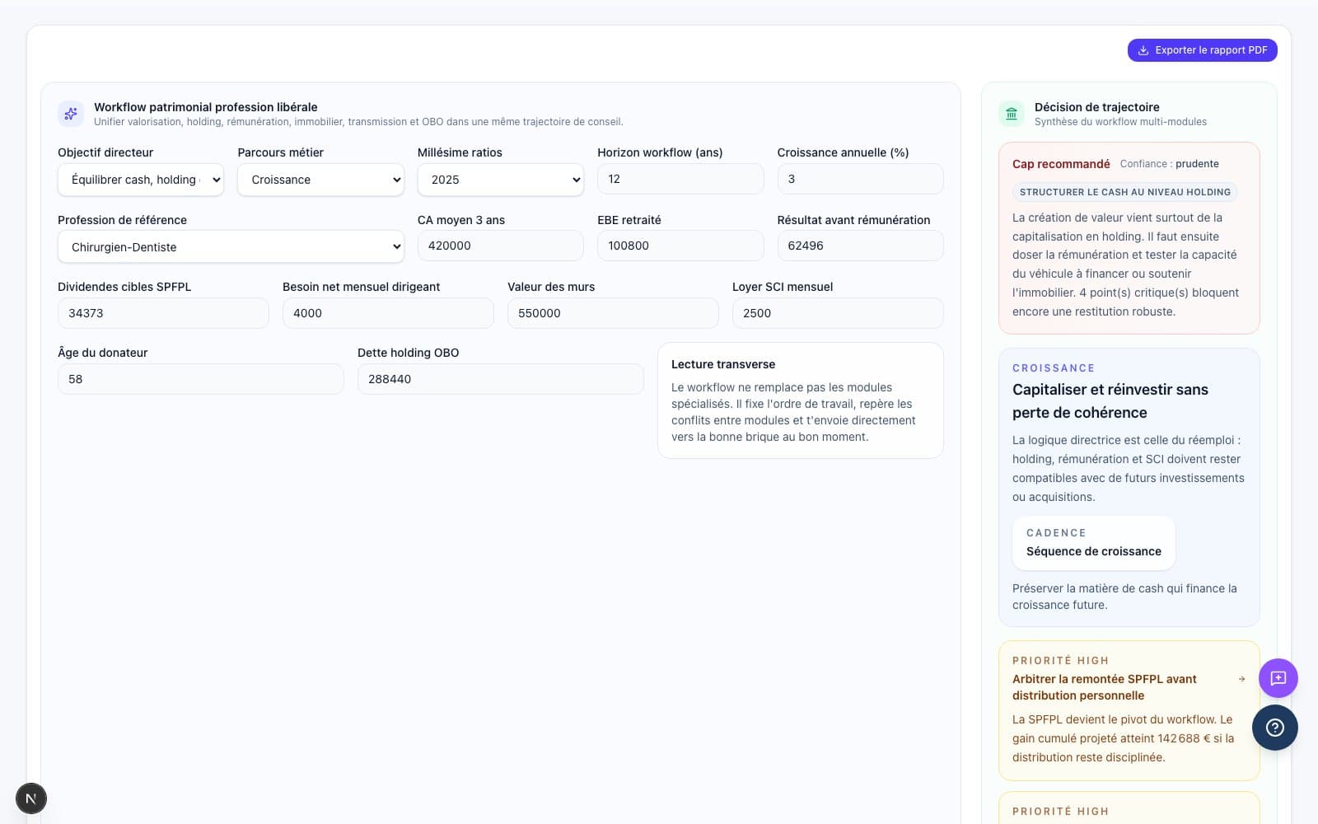Viewport: 1318px width, 824px height.
Task: Click the Âge du donateur input
Action: pyautogui.click(x=200, y=378)
